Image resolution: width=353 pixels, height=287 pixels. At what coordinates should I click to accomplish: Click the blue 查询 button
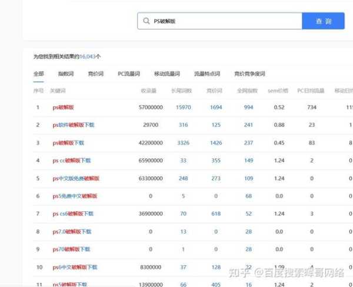point(323,21)
